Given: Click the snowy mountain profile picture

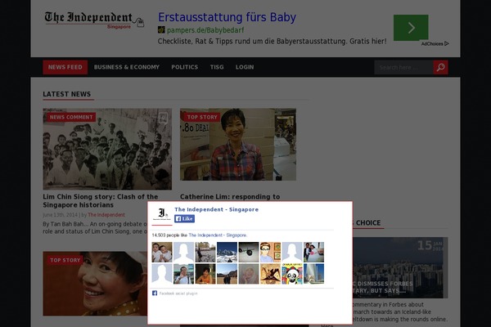Looking at the screenshot, I should point(227,253).
